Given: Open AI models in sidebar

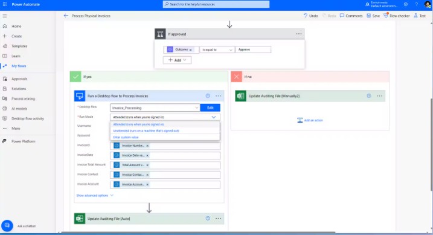Looking at the screenshot, I should pos(19,109).
